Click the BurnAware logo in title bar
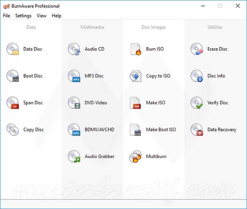This screenshot has width=247, height=209. pyautogui.click(x=6, y=6)
